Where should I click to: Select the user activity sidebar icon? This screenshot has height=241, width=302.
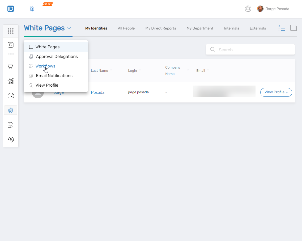(x=11, y=139)
